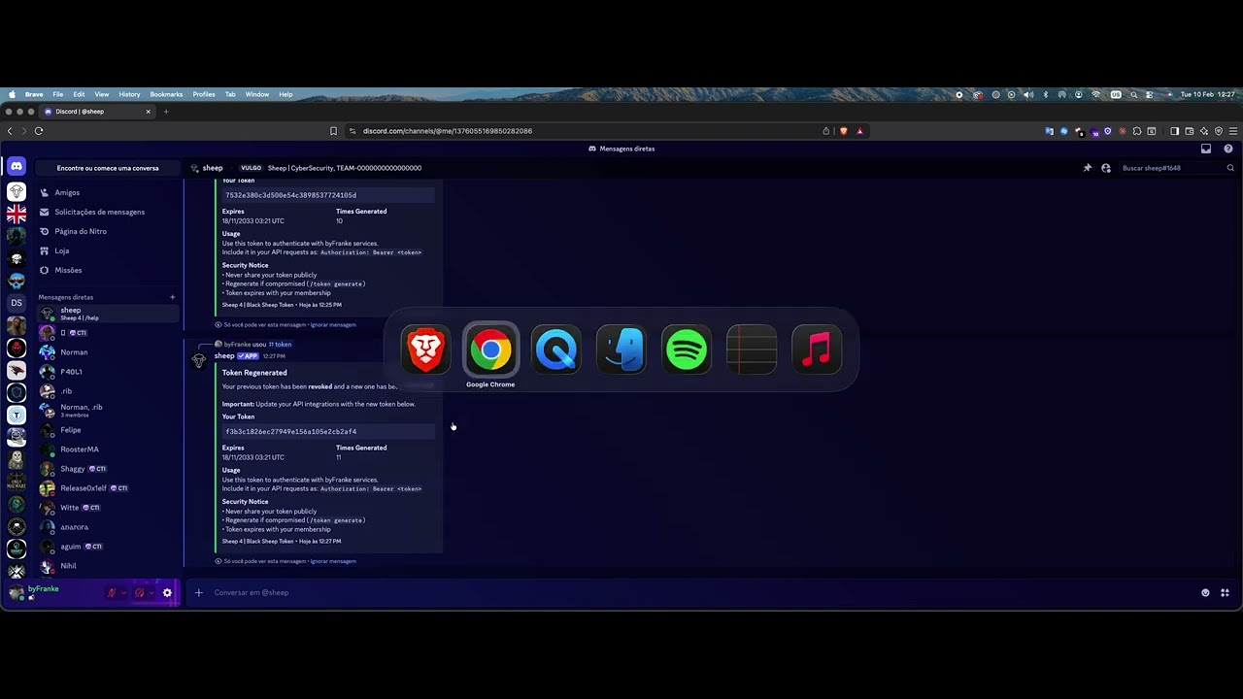Viewport: 1243px width, 699px height.
Task: Create new DM with plus icon
Action: [173, 297]
